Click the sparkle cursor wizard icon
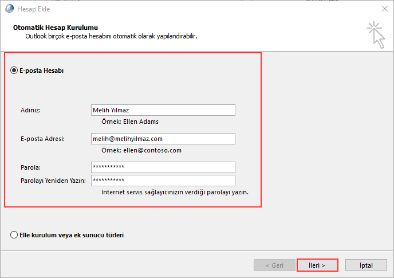Screen dimensions: 394x278 tap(376, 34)
